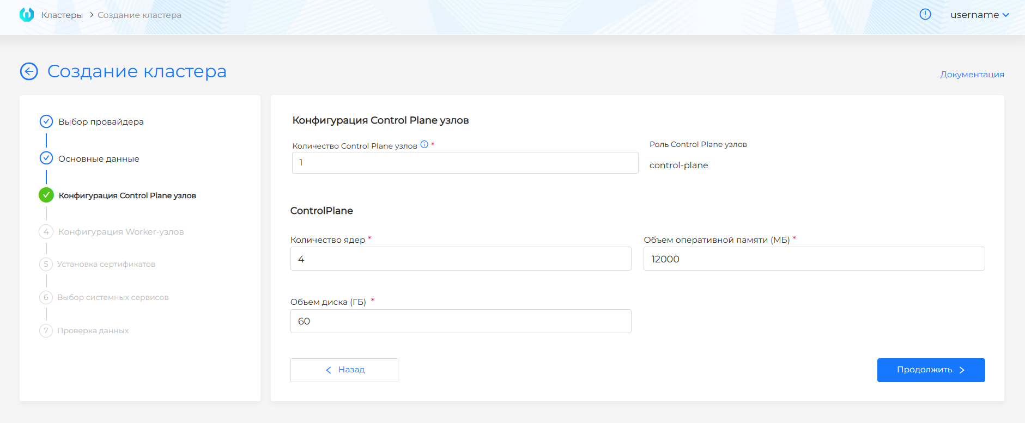Image resolution: width=1025 pixels, height=423 pixels.
Task: Focus the Объем оперативной памяти field
Action: (814, 259)
